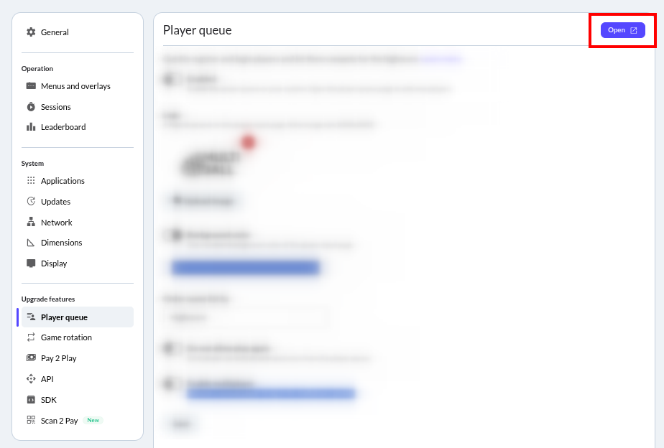The height and width of the screenshot is (448, 664).
Task: Click the Network topology icon
Action: (31, 223)
